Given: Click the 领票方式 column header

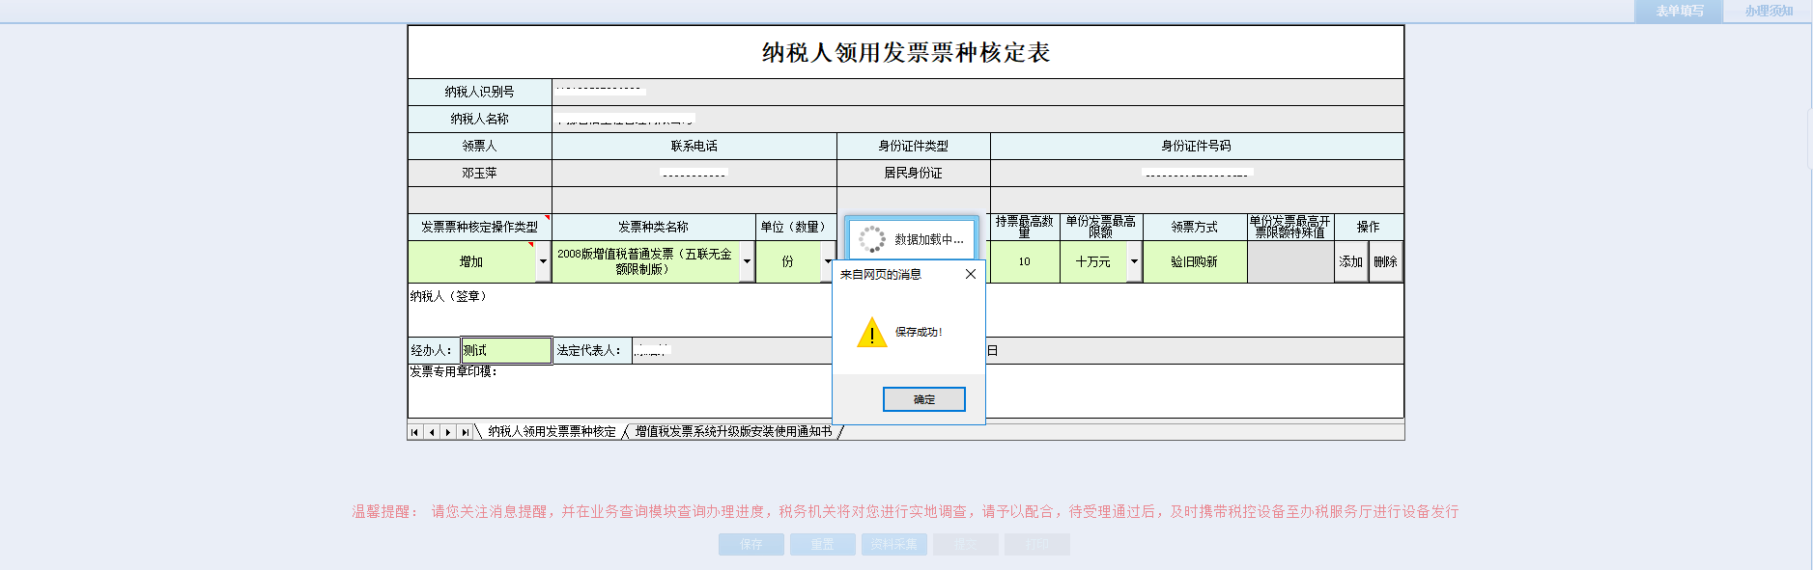Looking at the screenshot, I should (1195, 227).
